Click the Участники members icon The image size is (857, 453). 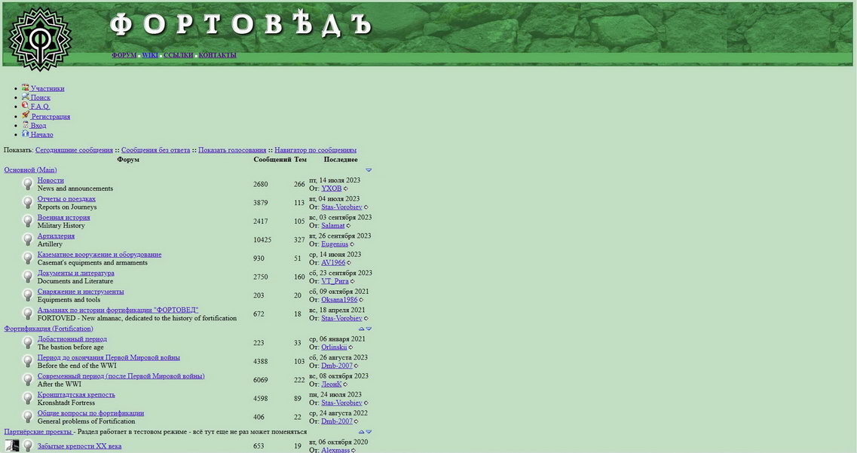pyautogui.click(x=26, y=87)
